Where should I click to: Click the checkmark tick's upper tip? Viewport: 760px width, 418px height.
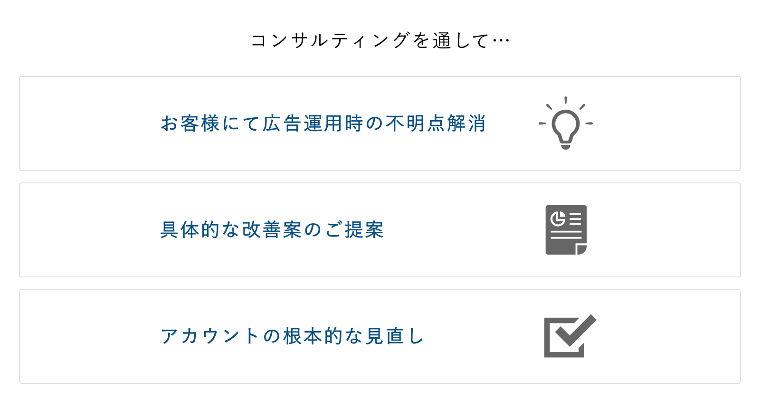(x=590, y=319)
